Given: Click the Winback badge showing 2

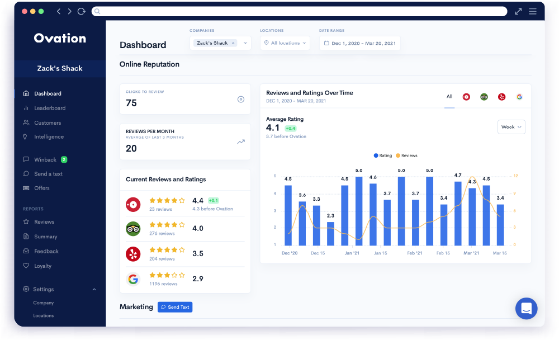Looking at the screenshot, I should point(64,159).
